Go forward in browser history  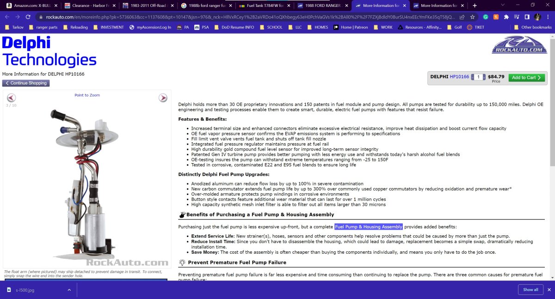[17, 17]
